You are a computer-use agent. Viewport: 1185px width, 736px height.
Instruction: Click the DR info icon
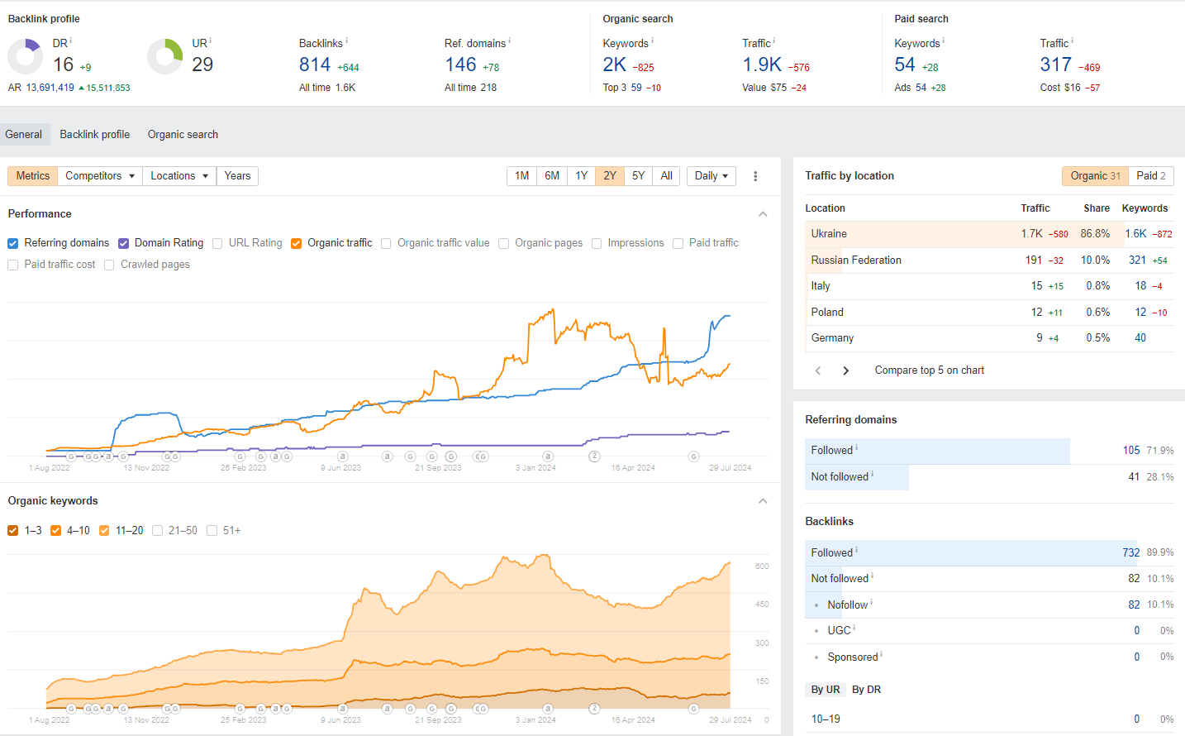(x=71, y=41)
